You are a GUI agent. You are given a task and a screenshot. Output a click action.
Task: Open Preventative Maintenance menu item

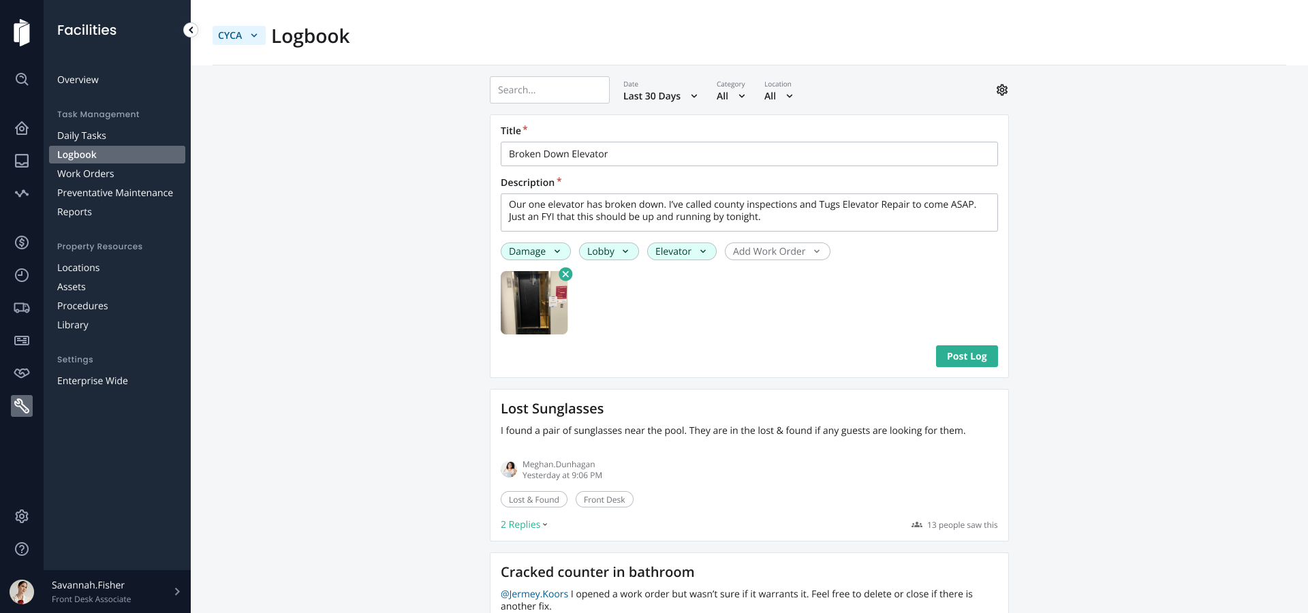(114, 193)
